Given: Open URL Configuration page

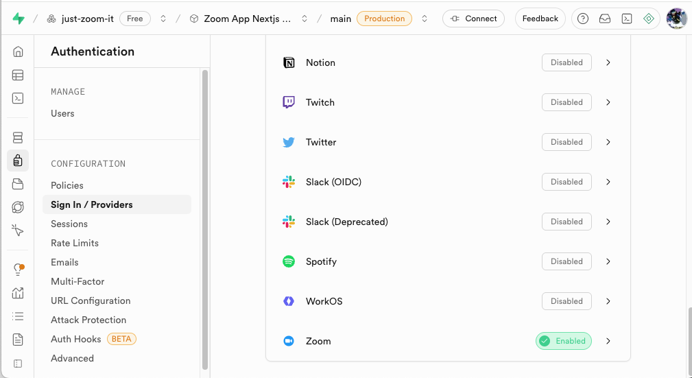Looking at the screenshot, I should tap(91, 300).
